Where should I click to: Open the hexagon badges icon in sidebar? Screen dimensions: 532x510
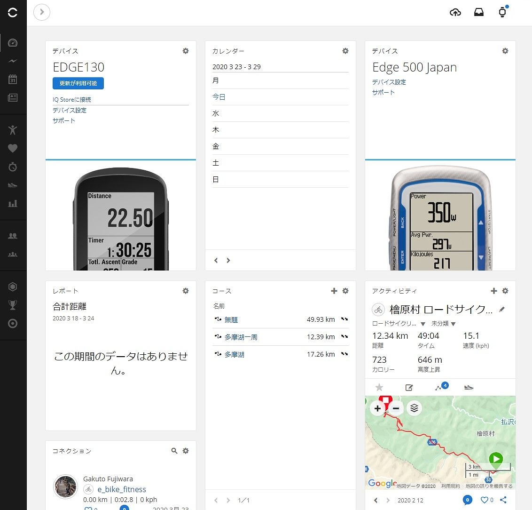click(13, 287)
